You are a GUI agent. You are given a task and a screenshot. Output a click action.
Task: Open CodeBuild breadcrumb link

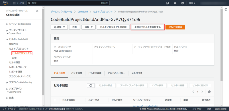pos(83,11)
